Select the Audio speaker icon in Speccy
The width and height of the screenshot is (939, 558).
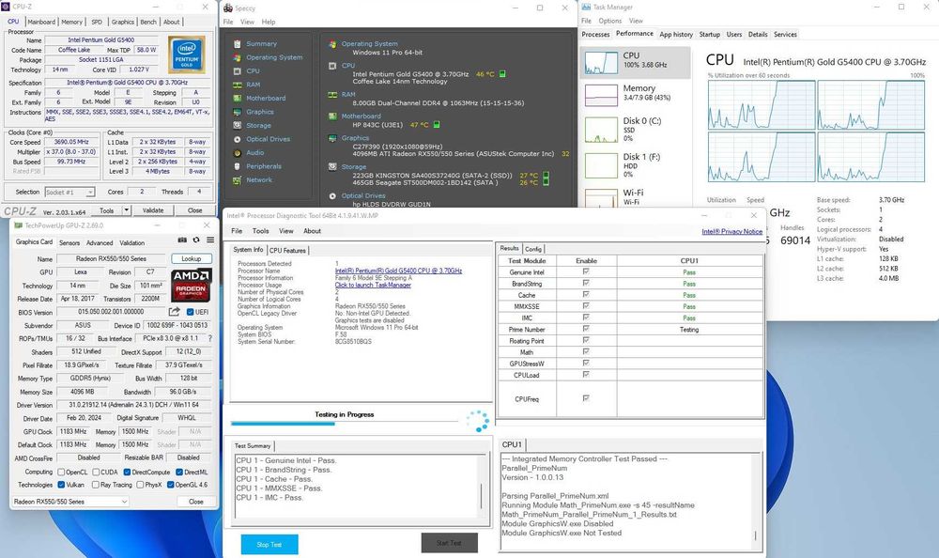tap(238, 153)
